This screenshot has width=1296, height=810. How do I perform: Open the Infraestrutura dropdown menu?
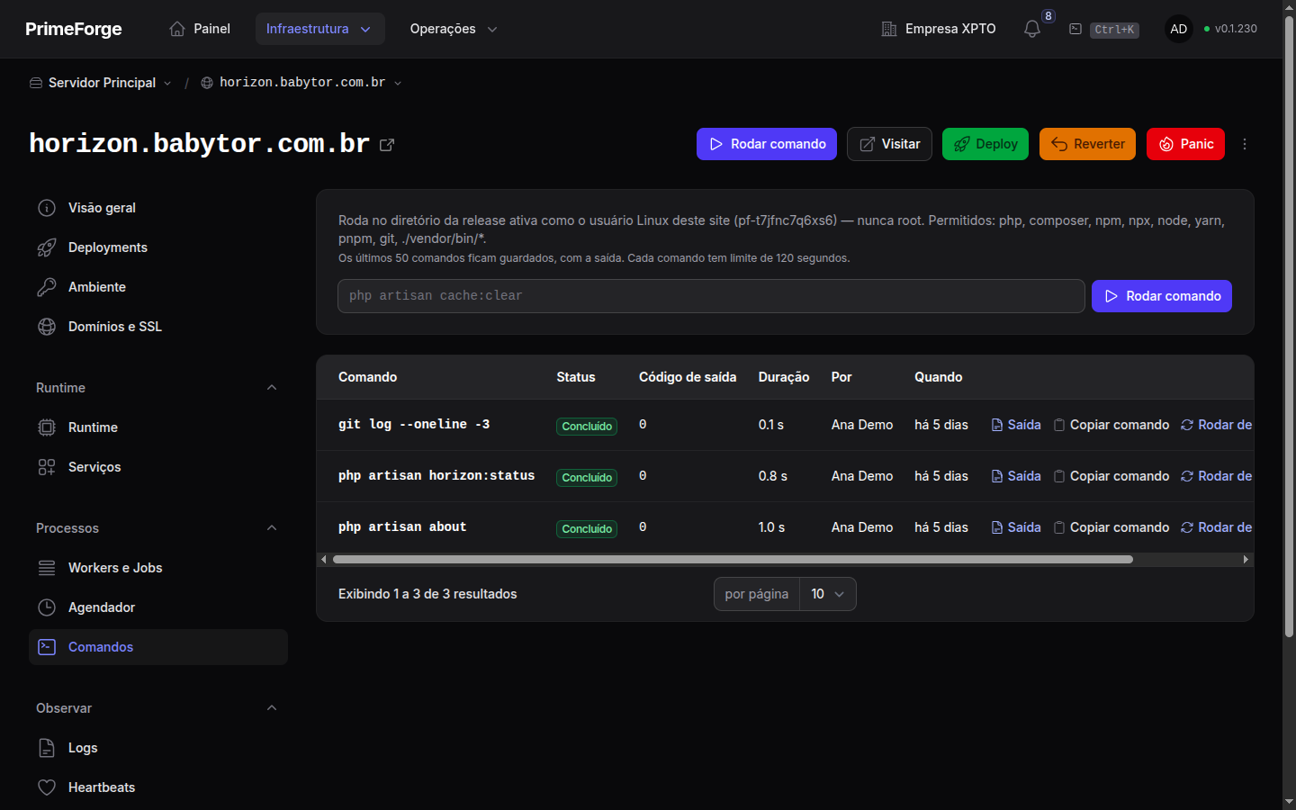[319, 29]
